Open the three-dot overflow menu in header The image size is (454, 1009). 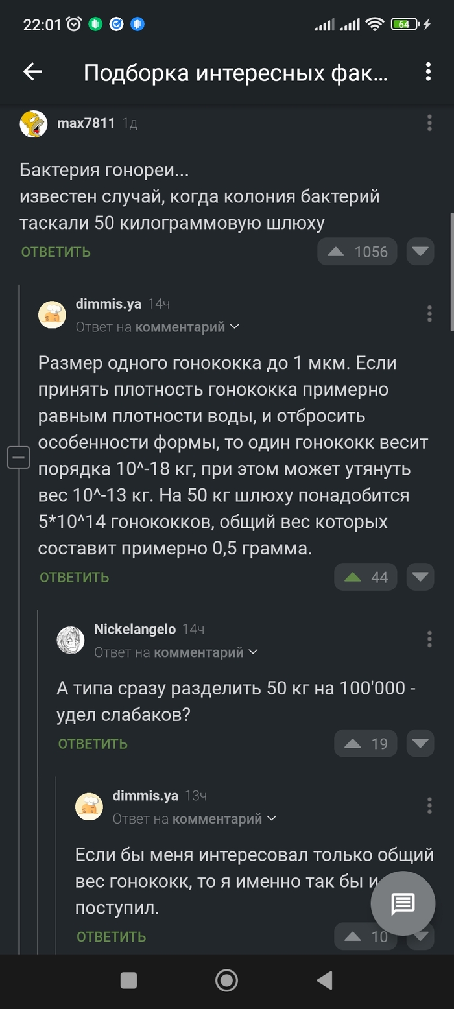click(x=428, y=72)
